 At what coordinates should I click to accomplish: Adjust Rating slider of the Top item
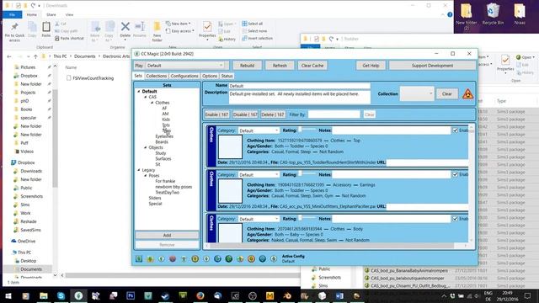(307, 130)
